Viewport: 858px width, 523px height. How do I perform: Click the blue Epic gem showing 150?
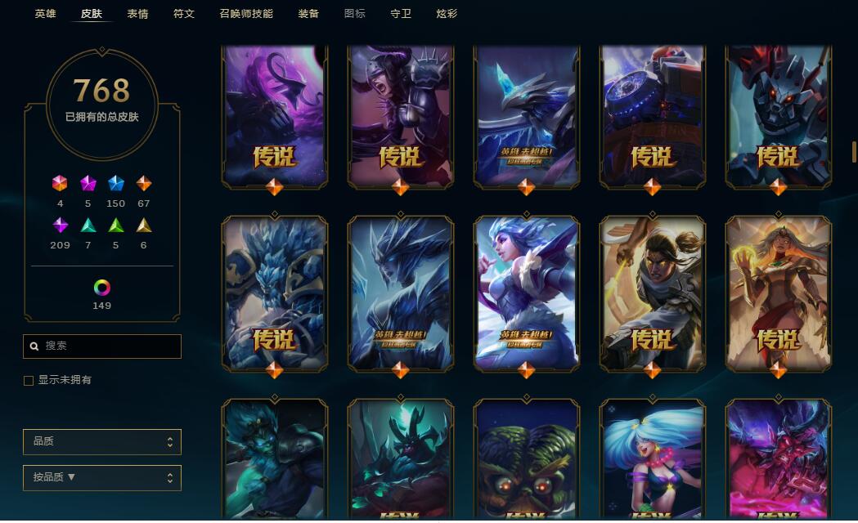(x=116, y=183)
